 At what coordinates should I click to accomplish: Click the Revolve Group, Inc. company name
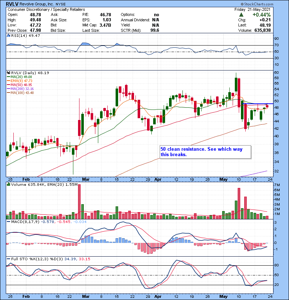(x=36, y=4)
